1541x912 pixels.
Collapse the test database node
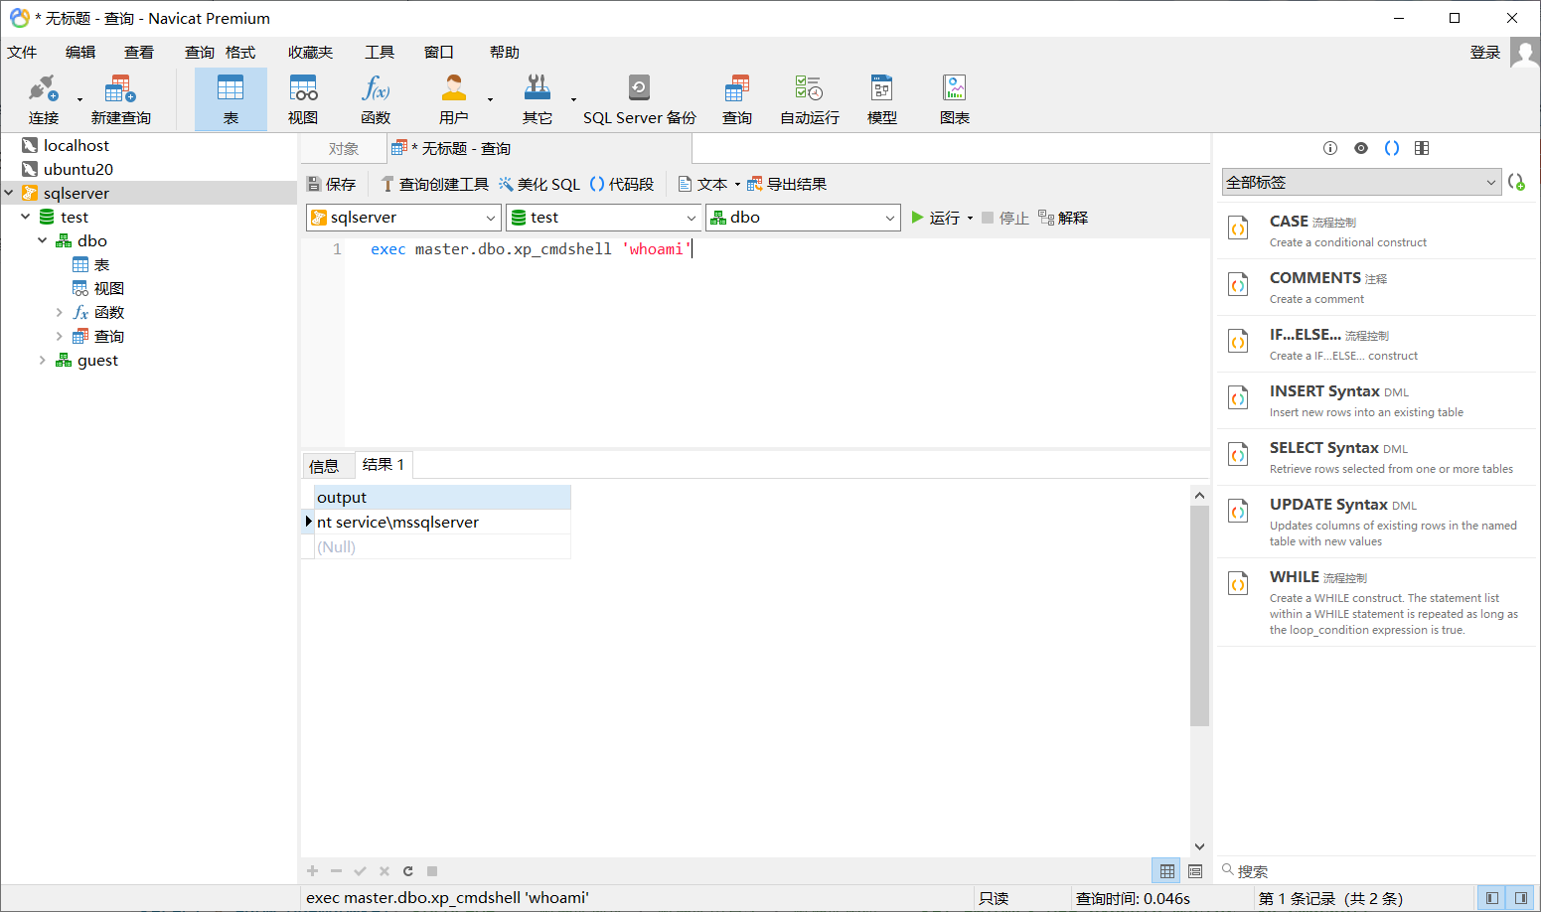pyautogui.click(x=26, y=217)
